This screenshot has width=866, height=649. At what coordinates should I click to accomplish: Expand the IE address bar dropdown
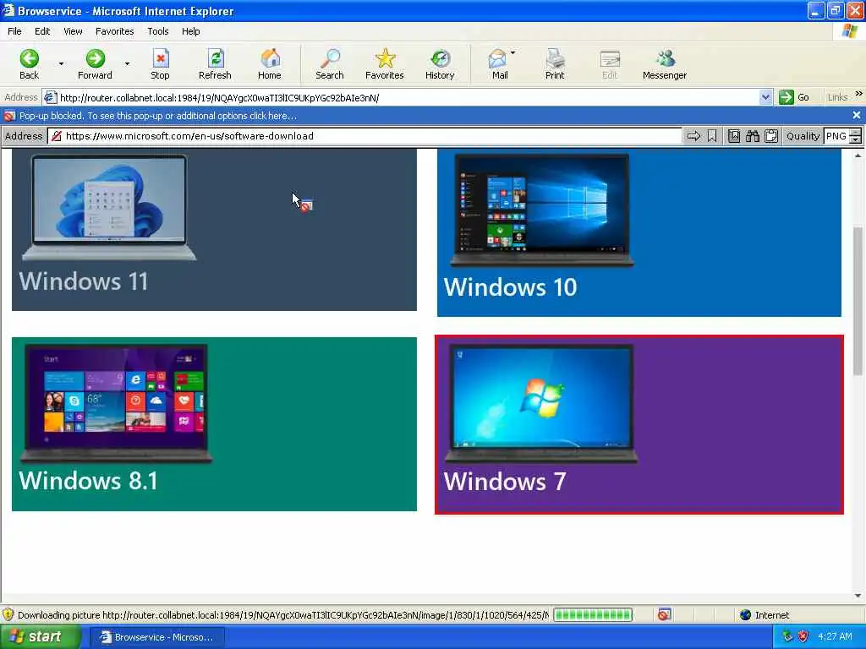[x=765, y=98]
